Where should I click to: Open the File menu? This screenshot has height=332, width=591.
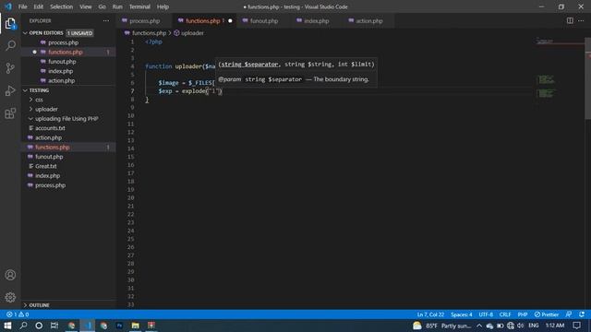tap(22, 6)
